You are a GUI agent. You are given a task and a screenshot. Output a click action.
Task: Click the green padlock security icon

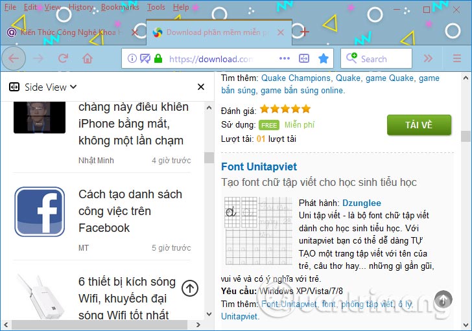coord(158,58)
